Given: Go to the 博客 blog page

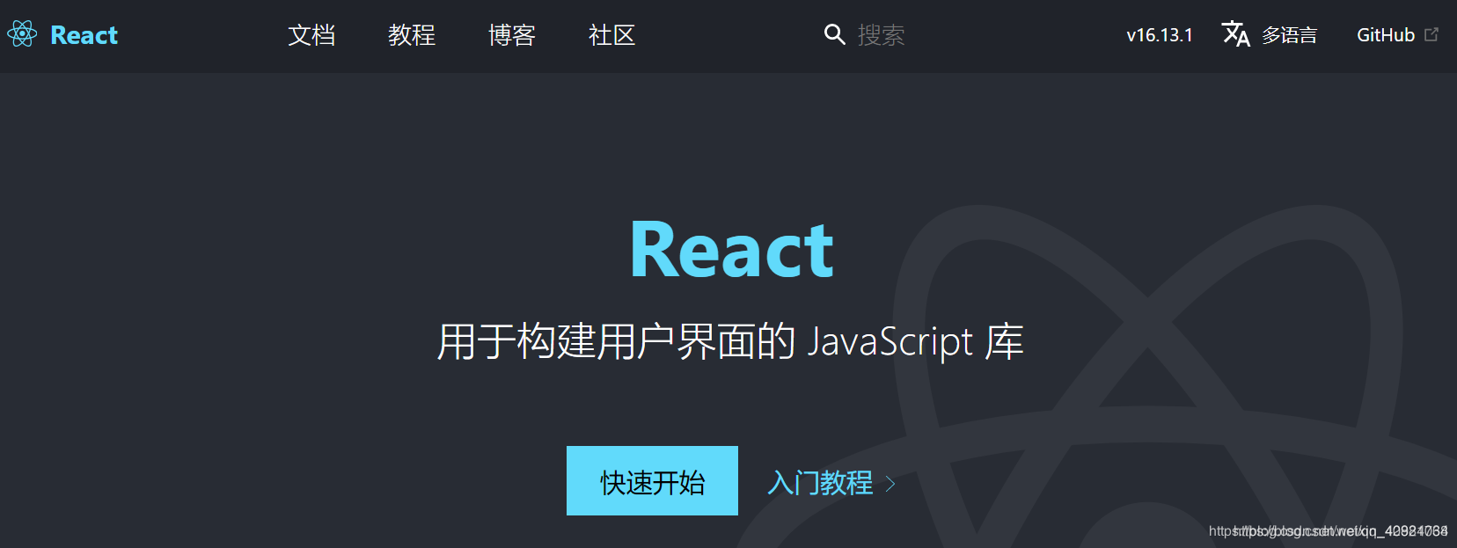Looking at the screenshot, I should click(x=512, y=35).
